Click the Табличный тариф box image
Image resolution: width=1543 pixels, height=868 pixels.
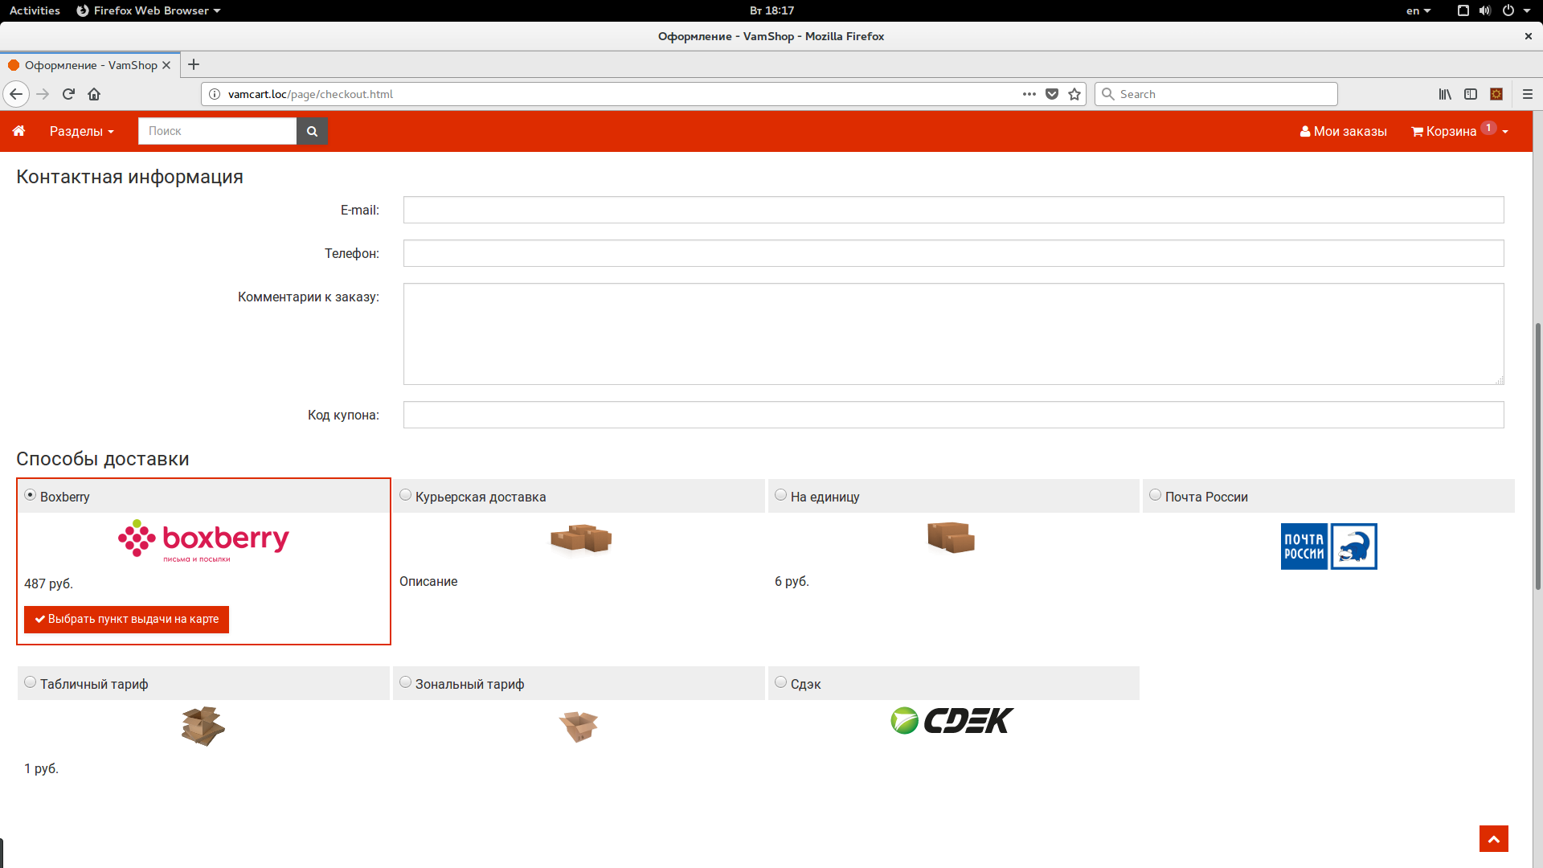point(203,726)
